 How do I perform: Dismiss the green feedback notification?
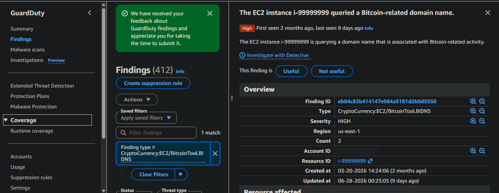click(210, 13)
